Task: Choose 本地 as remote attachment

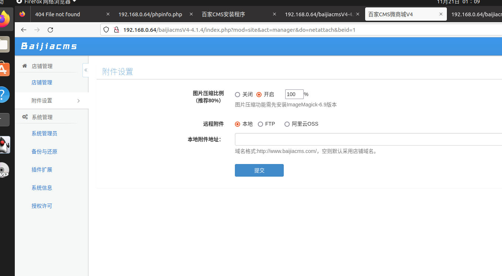Action: [237, 124]
